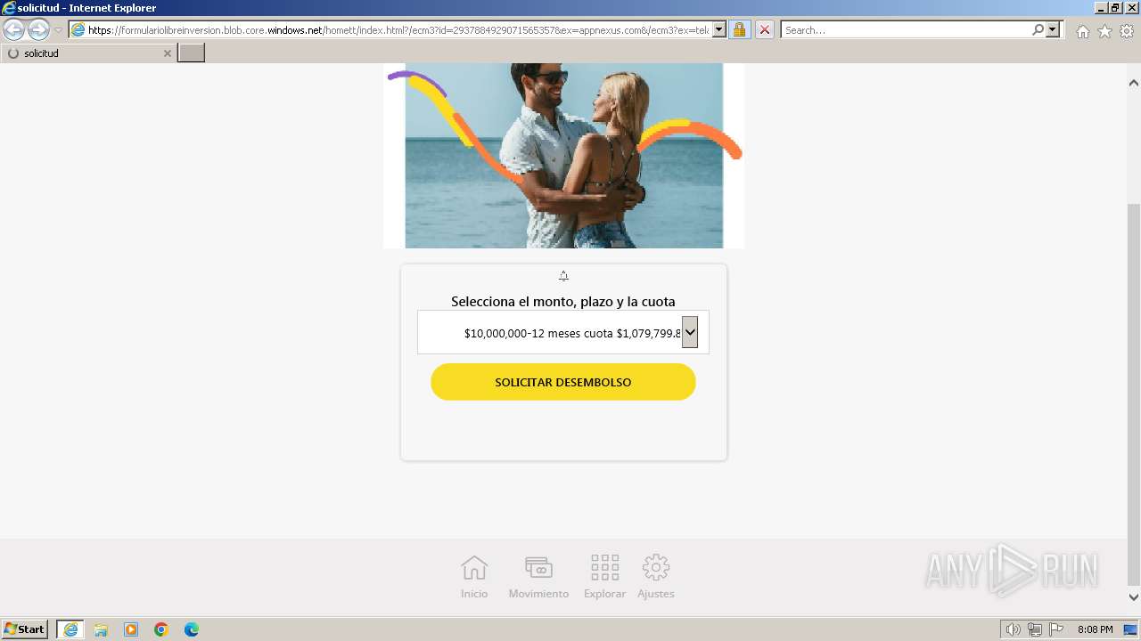
Task: Open the Explorar grid icon
Action: click(604, 567)
